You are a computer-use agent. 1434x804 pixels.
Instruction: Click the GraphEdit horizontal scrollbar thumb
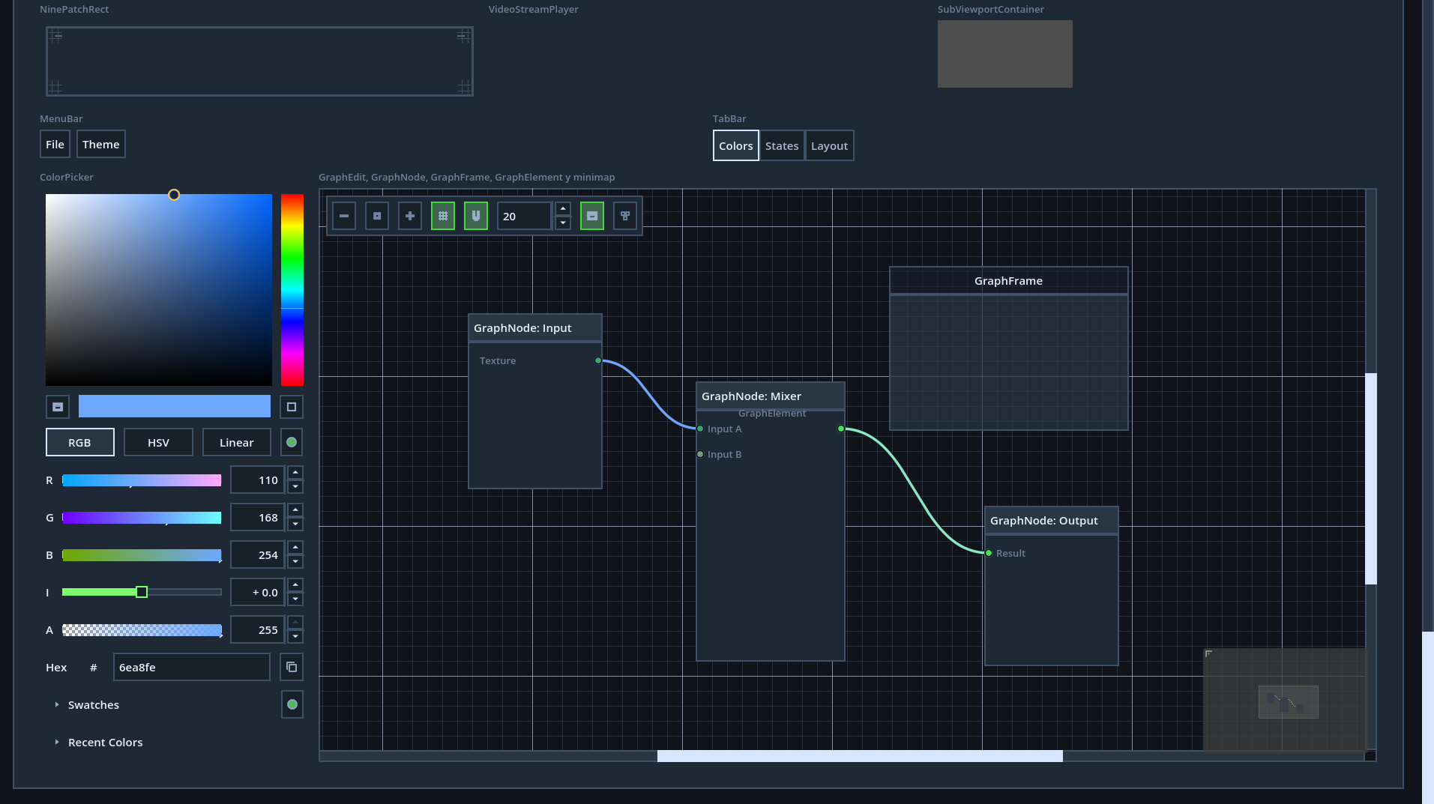[x=860, y=756]
